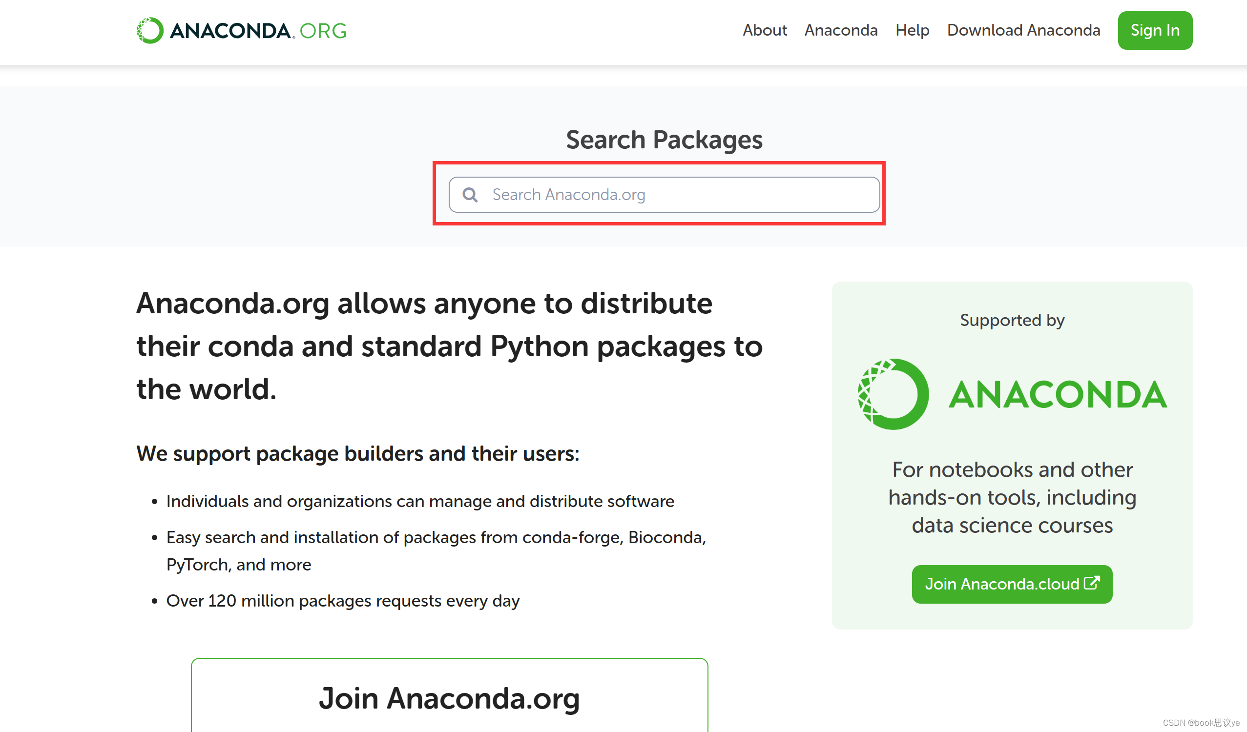
Task: Open the Download Anaconda link
Action: [x=1023, y=30]
